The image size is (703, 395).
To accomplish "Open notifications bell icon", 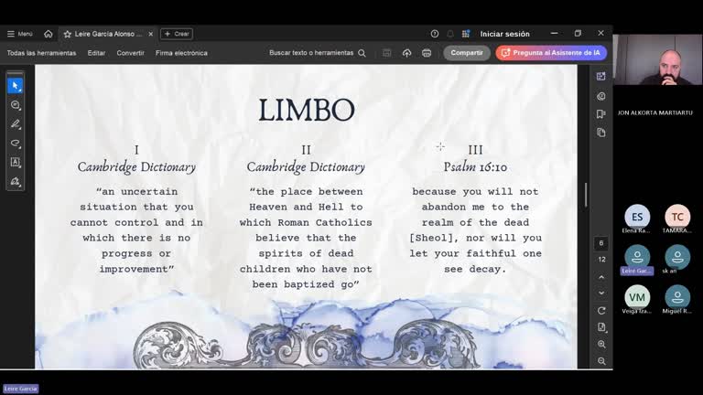I will (450, 34).
